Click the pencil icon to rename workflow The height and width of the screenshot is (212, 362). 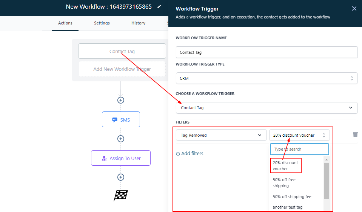point(159,7)
